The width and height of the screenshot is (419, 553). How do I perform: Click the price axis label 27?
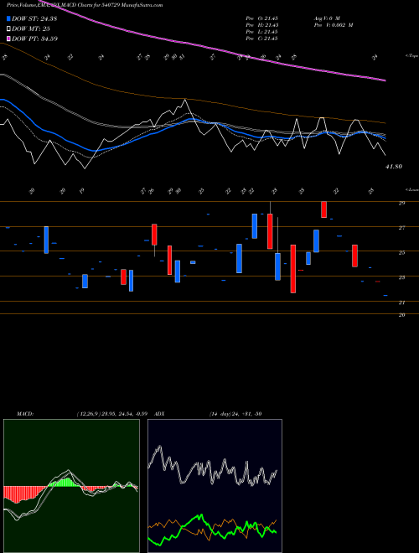coord(401,228)
